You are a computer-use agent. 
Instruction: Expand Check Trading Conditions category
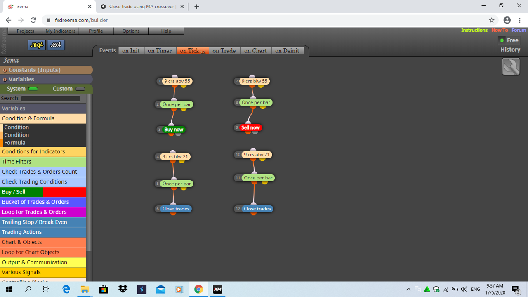click(x=43, y=182)
